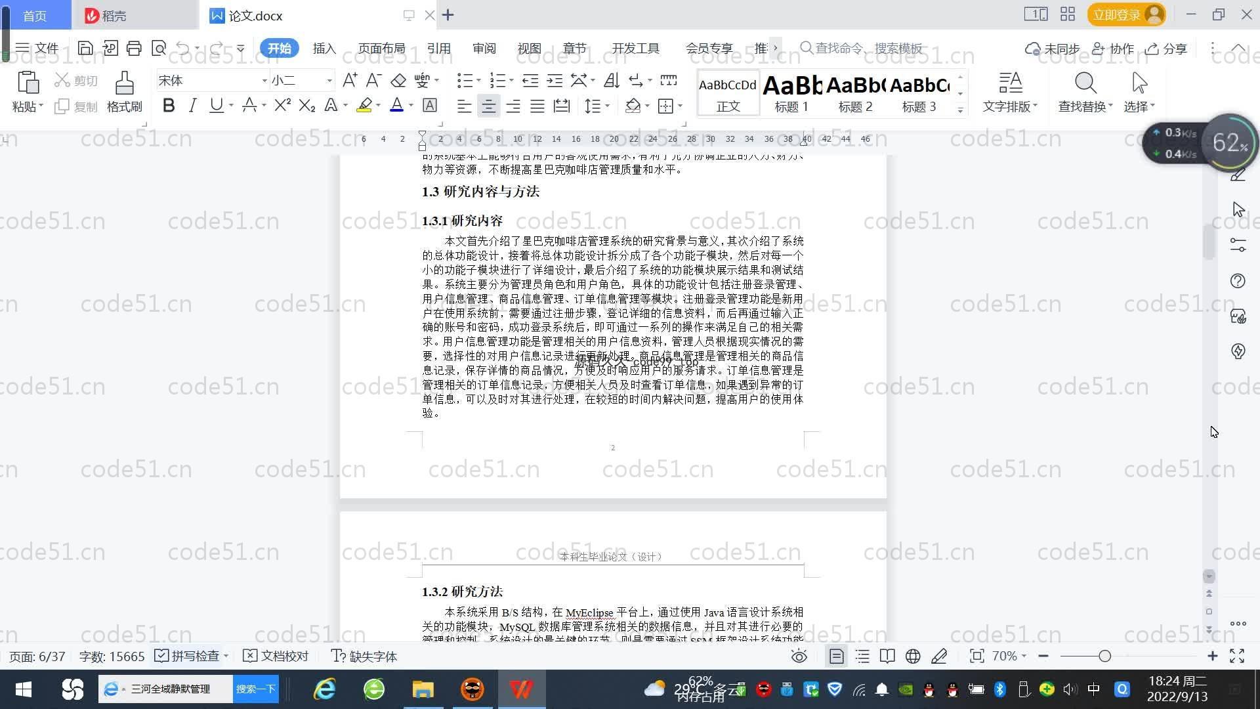Click 未同步 sync status
The width and height of the screenshot is (1260, 709).
(x=1053, y=49)
